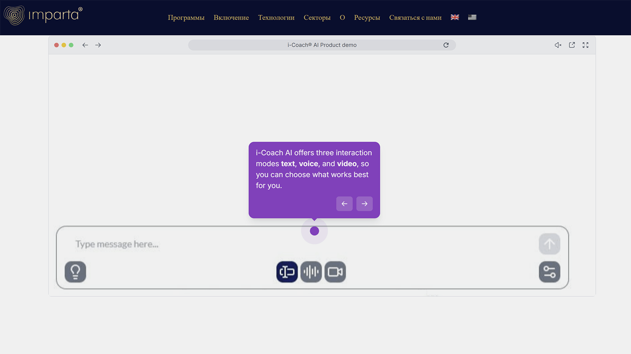The image size is (631, 354).
Task: Open demo in new window icon
Action: click(x=572, y=45)
